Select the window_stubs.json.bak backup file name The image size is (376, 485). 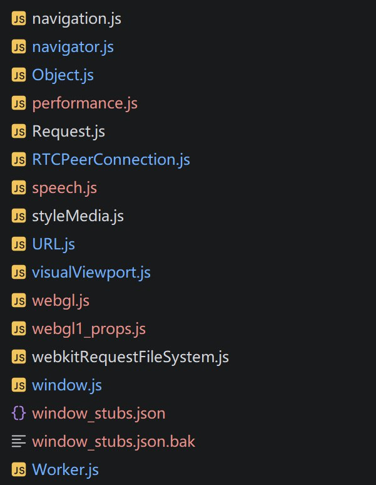(113, 442)
